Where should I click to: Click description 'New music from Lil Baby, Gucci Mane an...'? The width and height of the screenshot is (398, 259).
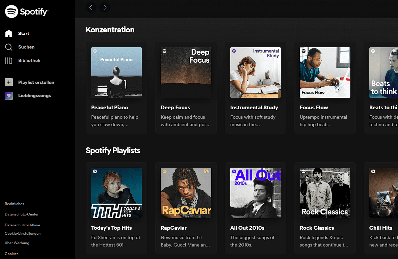pos(185,241)
